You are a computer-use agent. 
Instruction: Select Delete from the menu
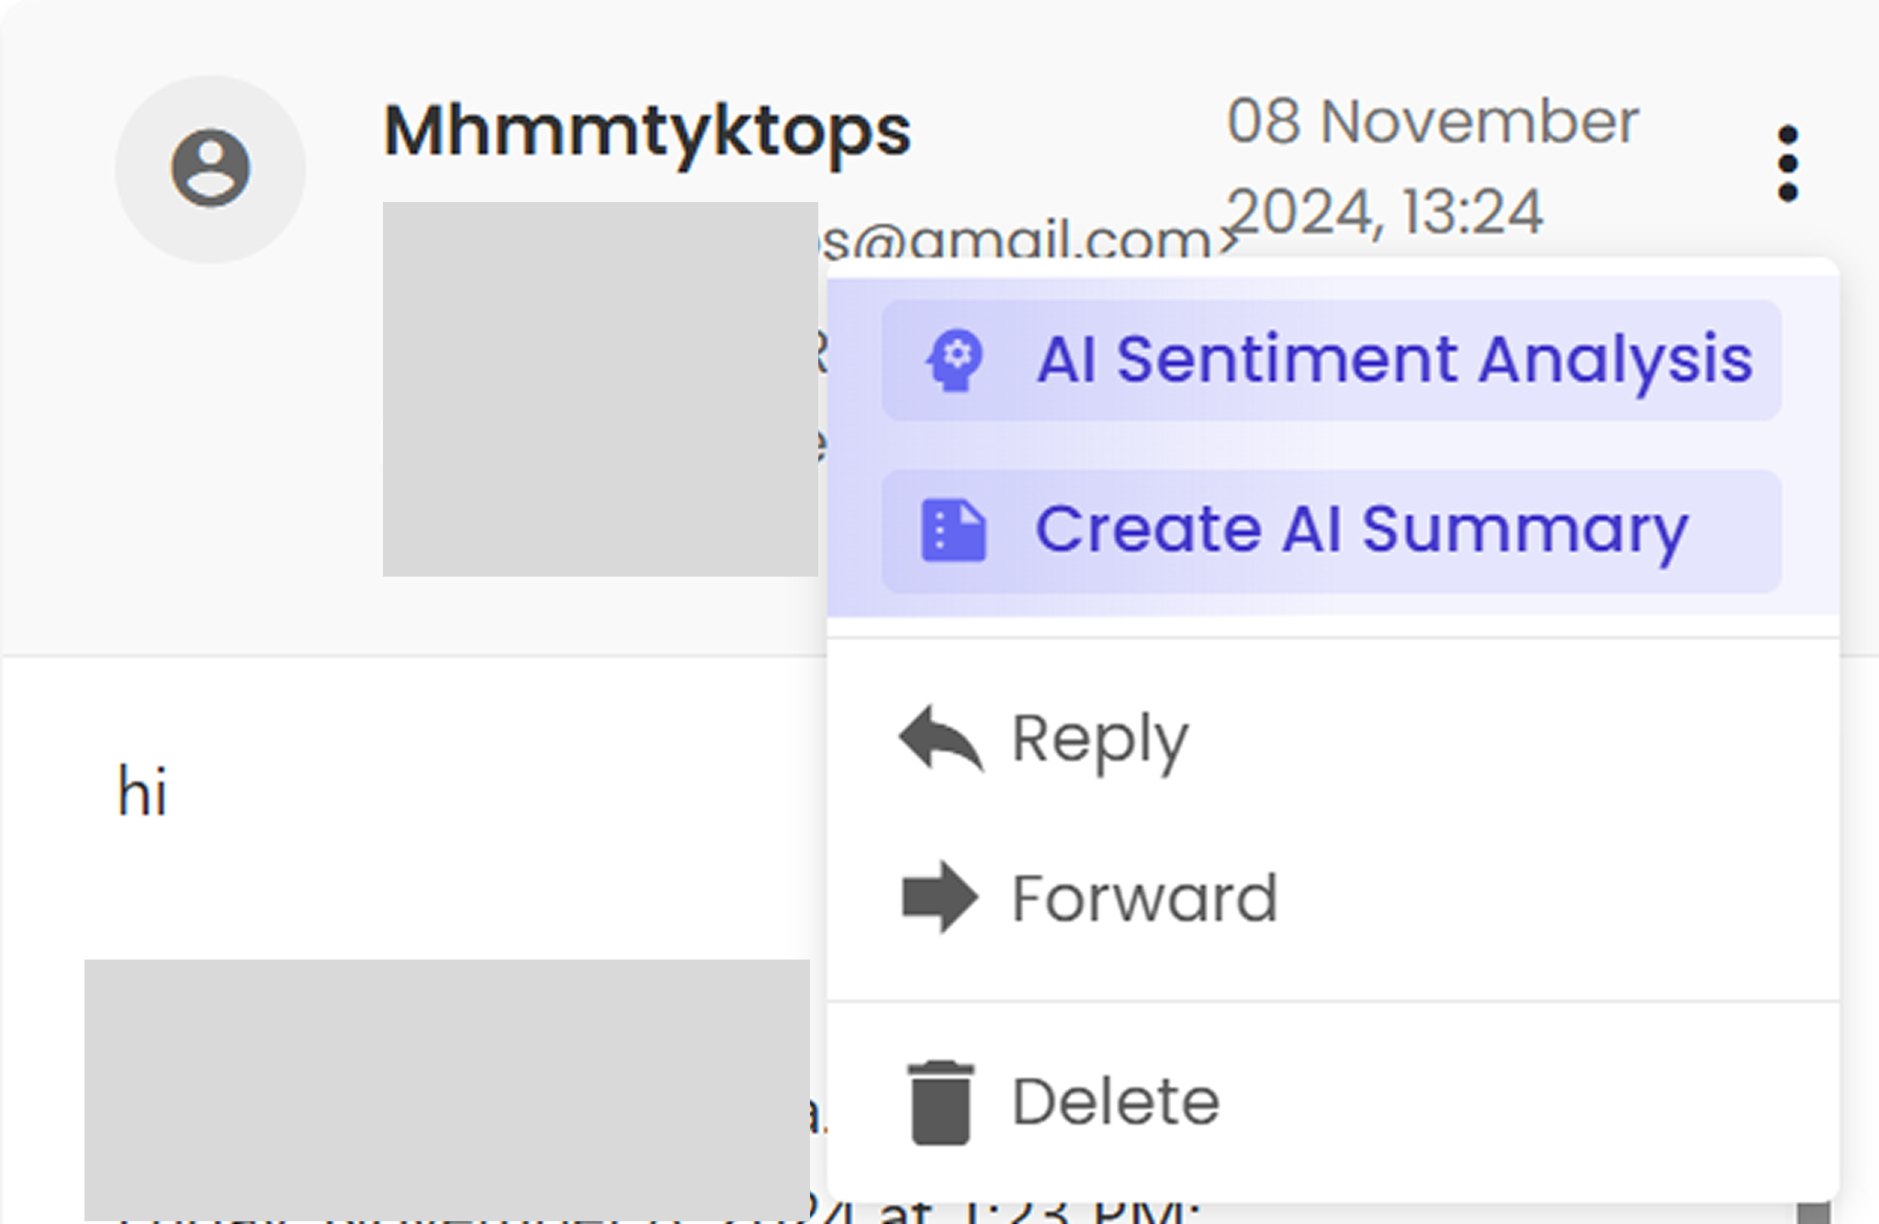click(x=1332, y=1102)
